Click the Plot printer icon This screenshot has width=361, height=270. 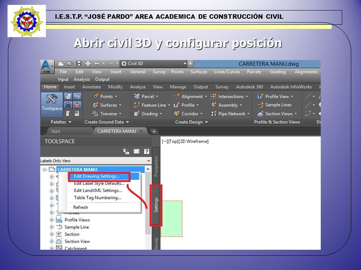(x=88, y=64)
